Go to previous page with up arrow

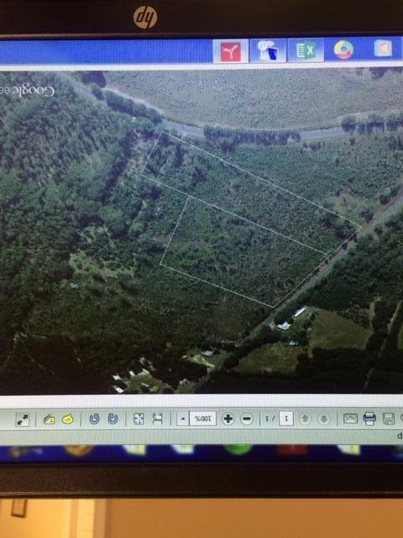tap(305, 419)
